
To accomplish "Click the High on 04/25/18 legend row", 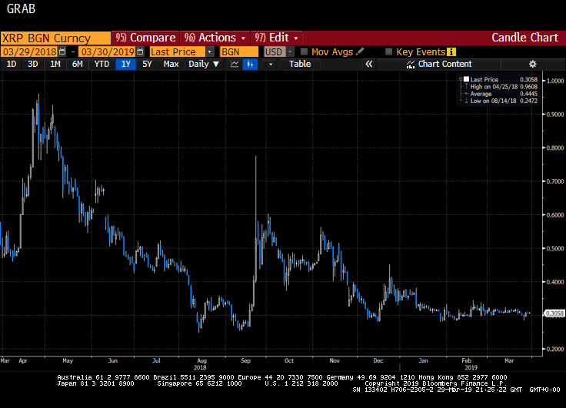I will pos(504,87).
